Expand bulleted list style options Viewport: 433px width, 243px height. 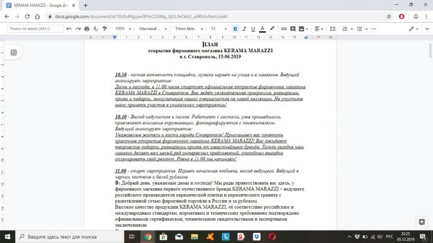366,29
